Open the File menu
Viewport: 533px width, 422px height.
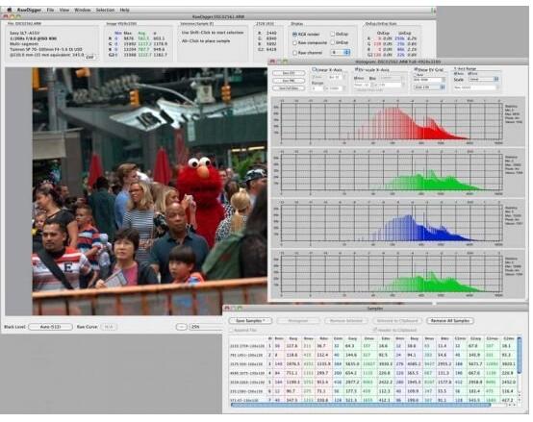(x=50, y=10)
